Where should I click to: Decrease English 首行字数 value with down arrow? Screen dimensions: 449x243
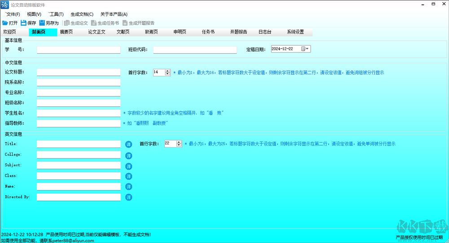pyautogui.click(x=179, y=145)
